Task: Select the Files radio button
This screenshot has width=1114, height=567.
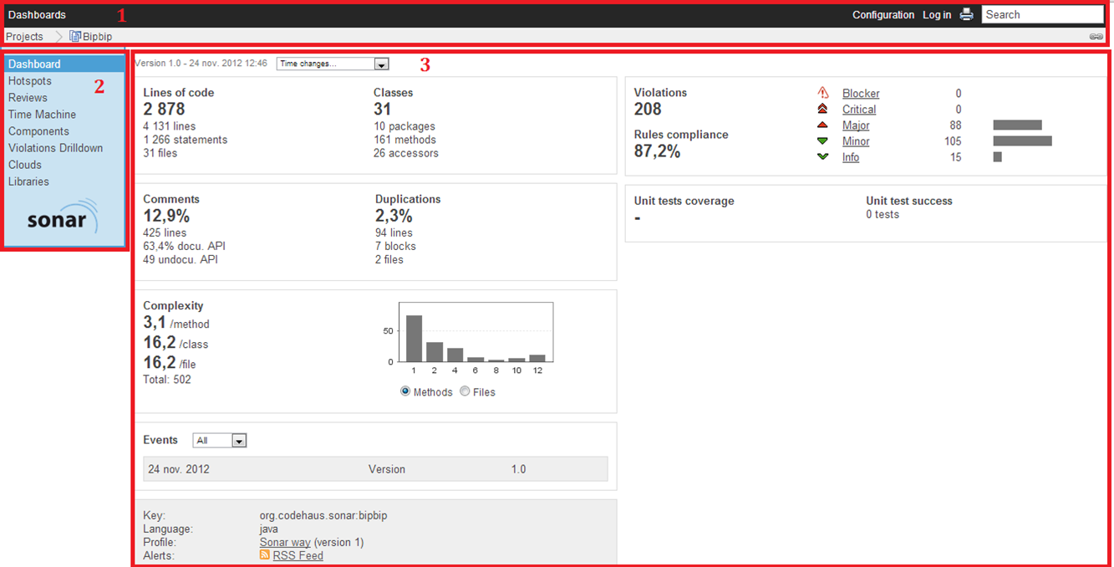Action: click(465, 391)
